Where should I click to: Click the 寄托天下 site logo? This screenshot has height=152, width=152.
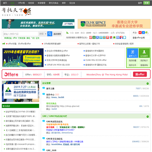(x=16, y=12)
